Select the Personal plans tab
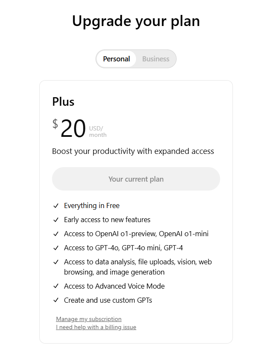Viewport: 270px width, 353px height. (x=116, y=59)
